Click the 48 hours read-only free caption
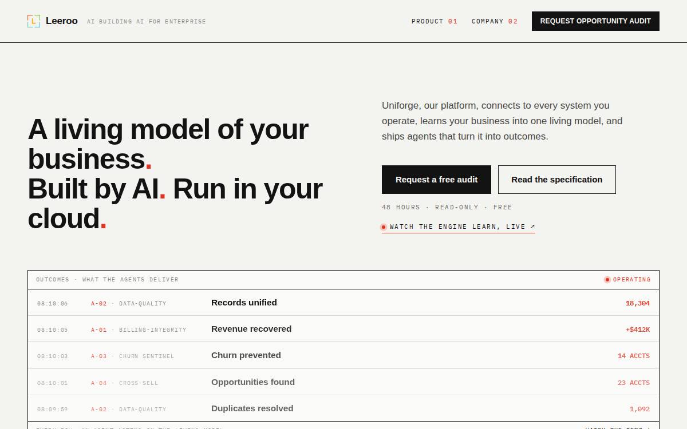The width and height of the screenshot is (687, 429). [x=447, y=207]
